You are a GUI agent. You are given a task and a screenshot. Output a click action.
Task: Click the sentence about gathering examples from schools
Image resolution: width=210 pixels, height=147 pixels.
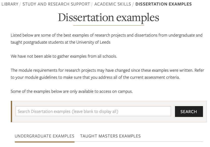(64, 56)
